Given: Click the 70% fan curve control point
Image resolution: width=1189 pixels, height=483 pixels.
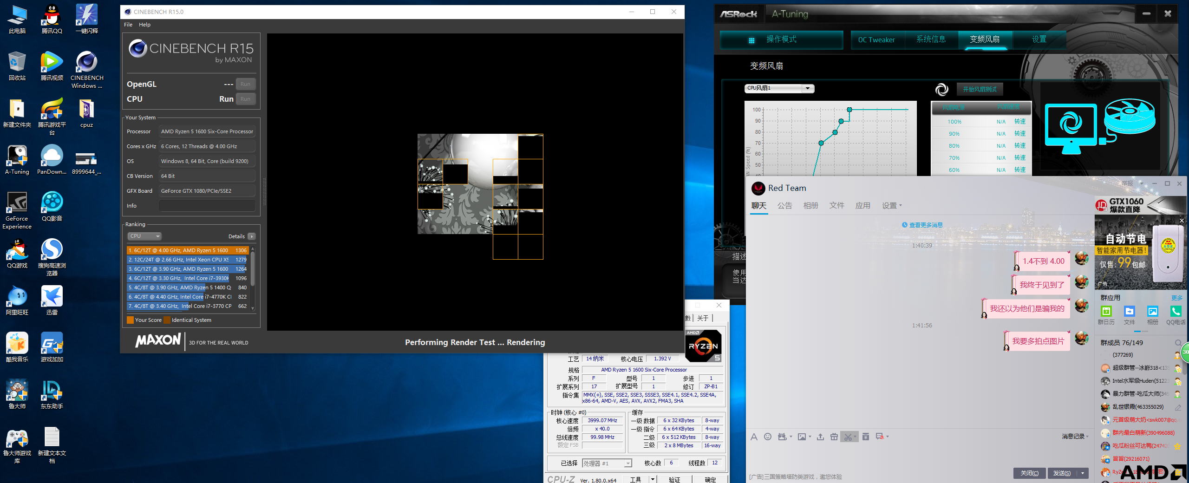Looking at the screenshot, I should coord(821,143).
